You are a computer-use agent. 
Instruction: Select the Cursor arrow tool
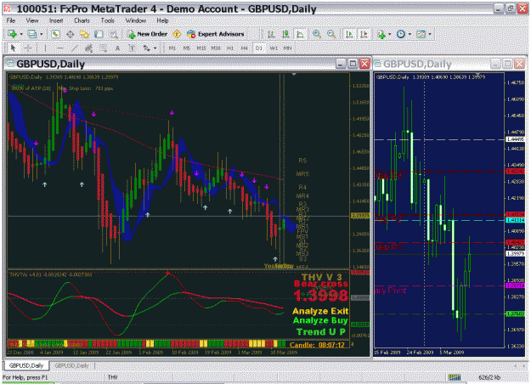click(13, 48)
